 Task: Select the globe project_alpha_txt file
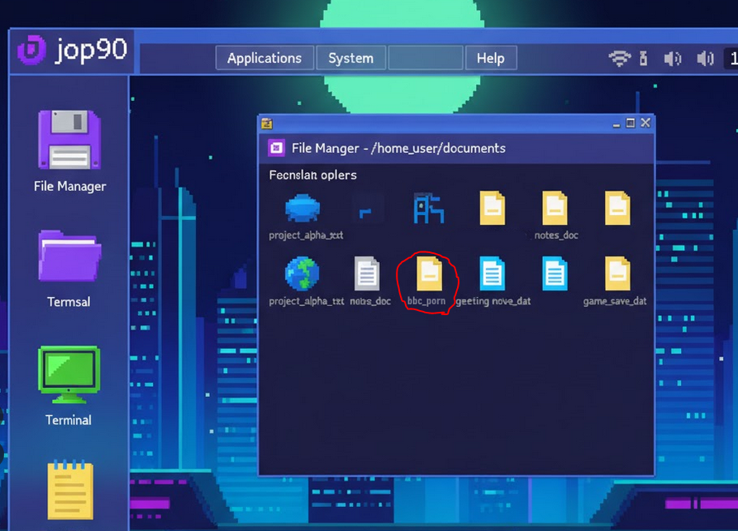[x=302, y=273]
